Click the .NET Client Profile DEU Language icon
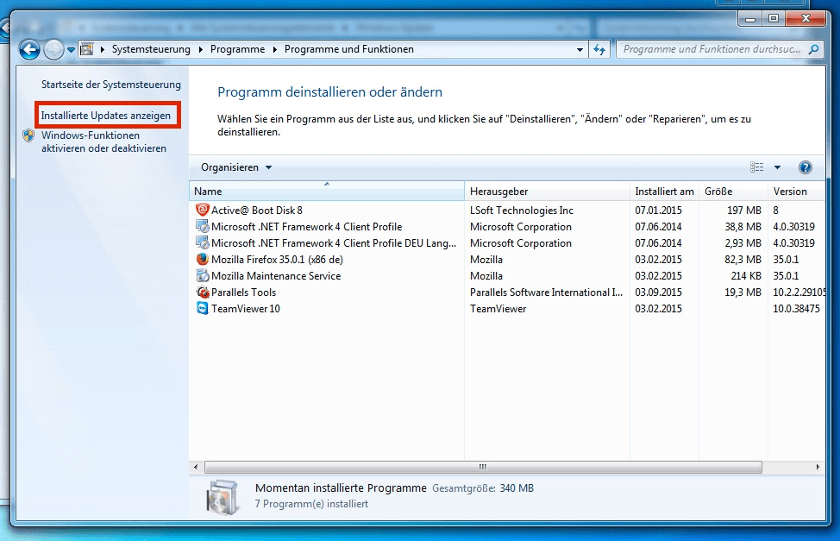This screenshot has height=541, width=840. pos(202,242)
